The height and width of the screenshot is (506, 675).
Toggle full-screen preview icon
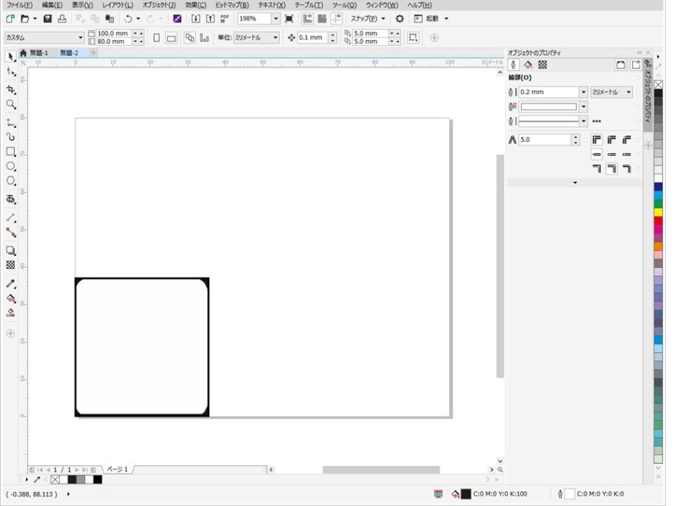tap(289, 18)
